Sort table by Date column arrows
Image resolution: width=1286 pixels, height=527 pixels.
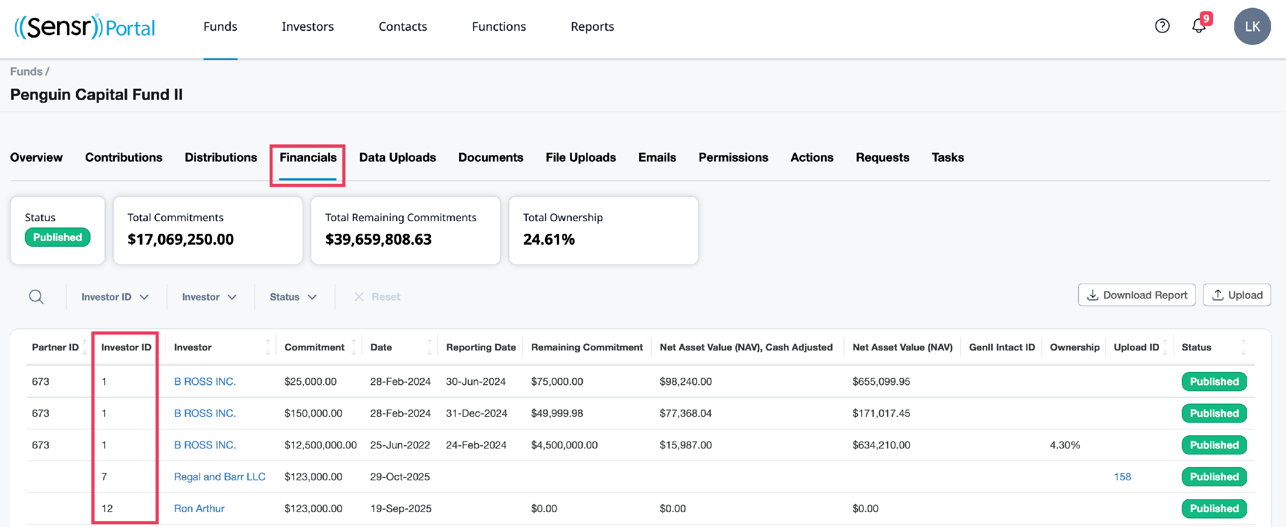[430, 347]
